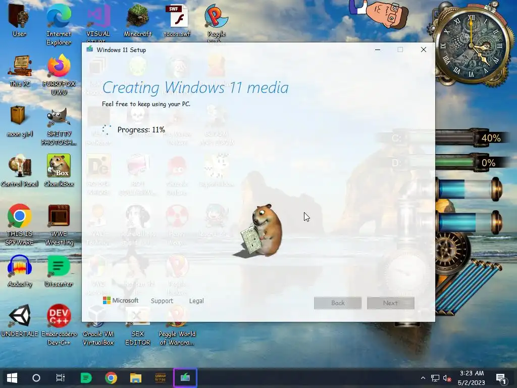517x388 pixels.
Task: Click the Next button in Setup
Action: [x=390, y=303]
